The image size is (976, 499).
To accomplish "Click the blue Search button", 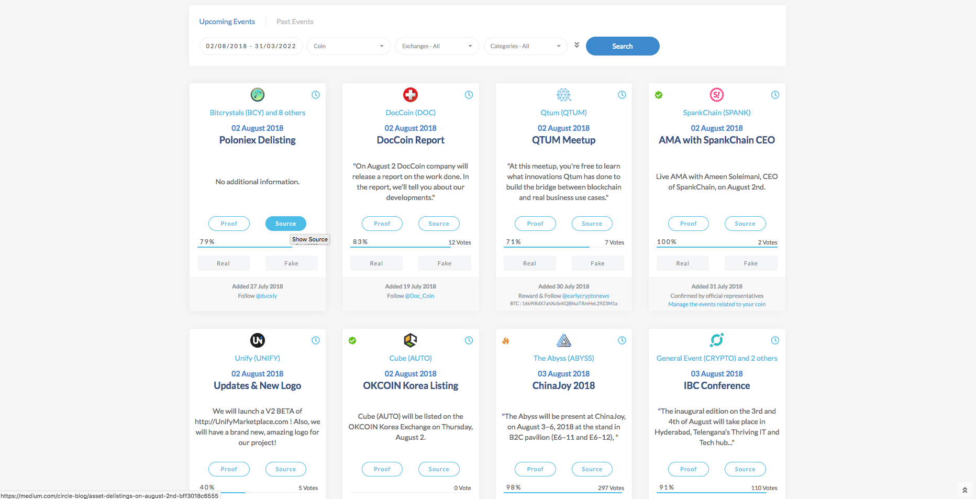I will 623,46.
